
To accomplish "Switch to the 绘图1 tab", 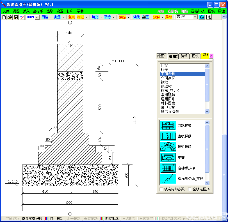I will [161, 56].
